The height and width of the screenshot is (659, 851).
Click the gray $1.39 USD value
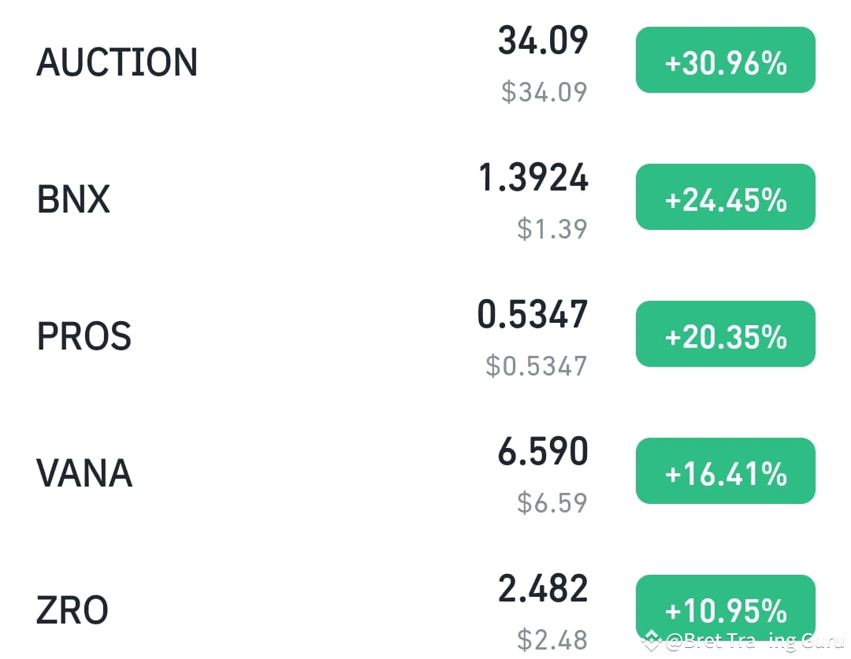click(x=552, y=228)
